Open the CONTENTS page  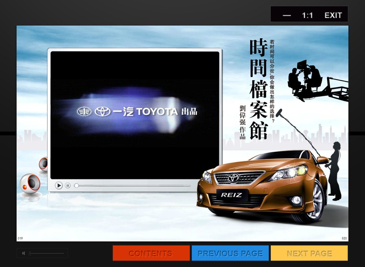point(151,253)
